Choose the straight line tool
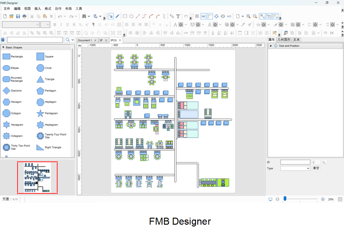Image resolution: width=344 pixels, height=238 pixels. [138, 16]
